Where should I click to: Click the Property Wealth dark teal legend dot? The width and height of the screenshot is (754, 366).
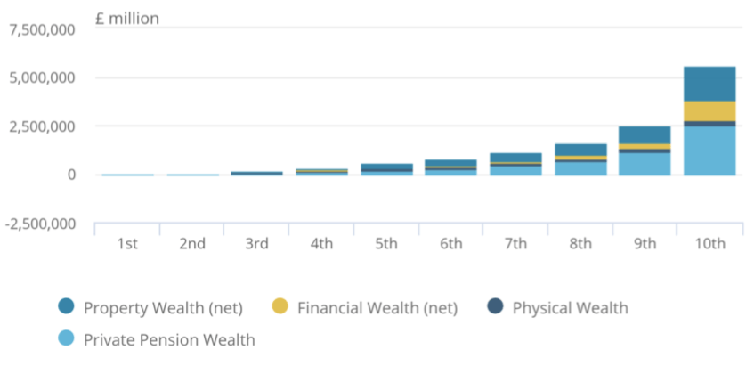click(x=66, y=307)
